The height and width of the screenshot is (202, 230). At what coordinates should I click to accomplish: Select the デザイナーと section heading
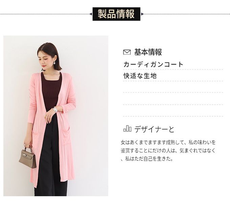(154, 129)
